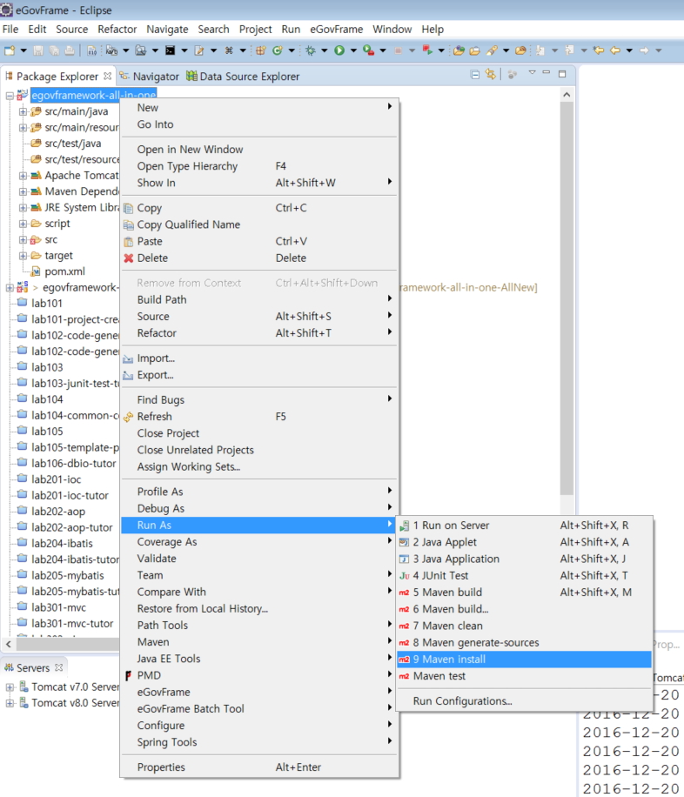Select Maven clean from Run As submenu
The image size is (684, 797).
(447, 626)
